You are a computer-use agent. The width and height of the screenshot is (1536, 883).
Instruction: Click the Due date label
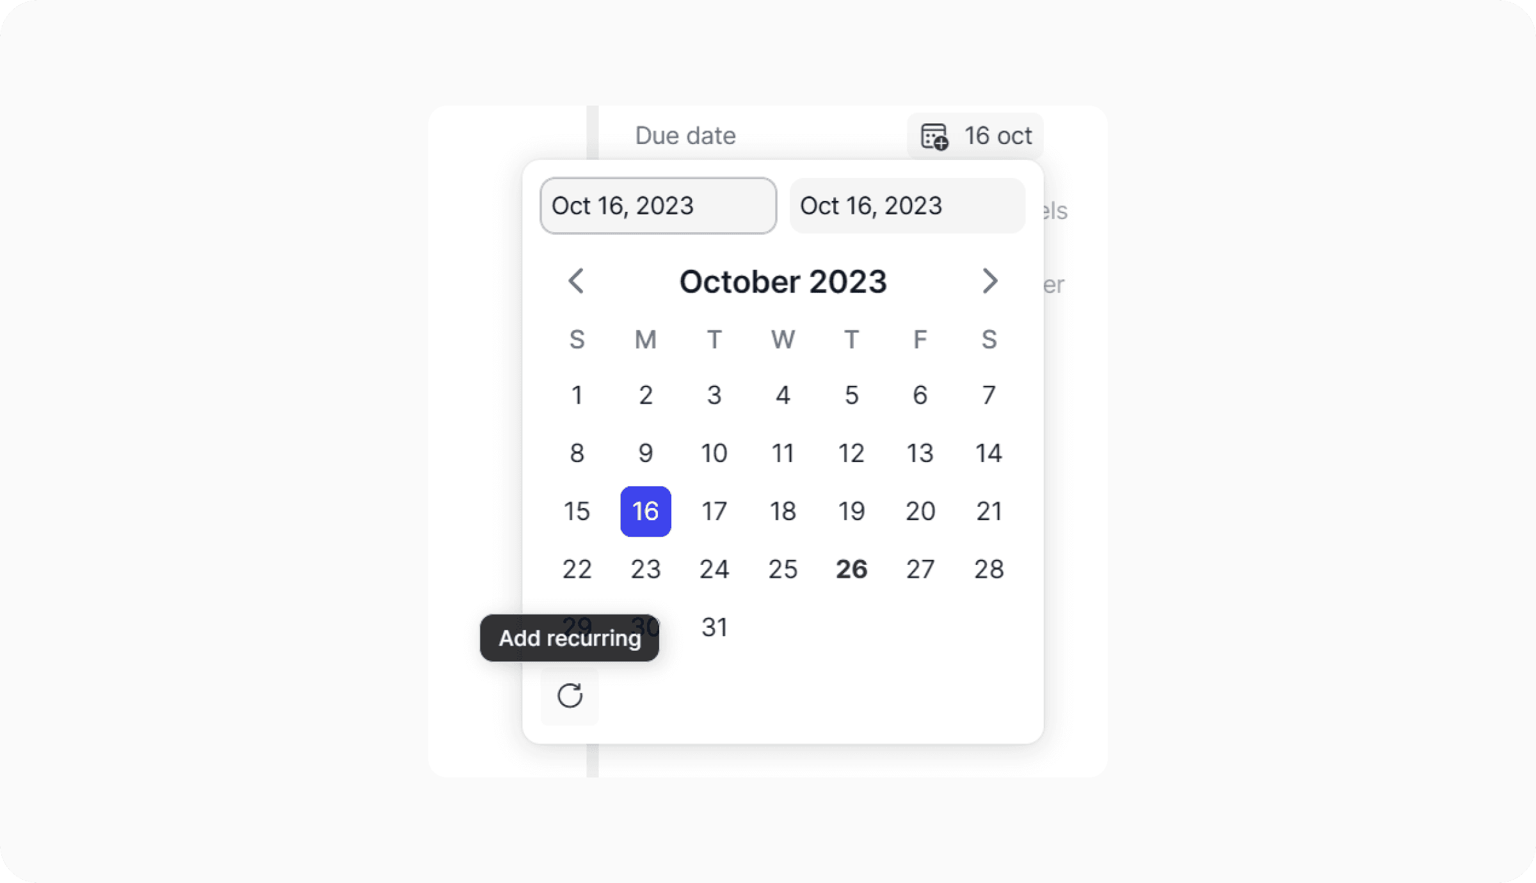pyautogui.click(x=685, y=135)
